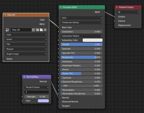Open the GGX distribution dropdown
The image size is (144, 113).
click(81, 18)
